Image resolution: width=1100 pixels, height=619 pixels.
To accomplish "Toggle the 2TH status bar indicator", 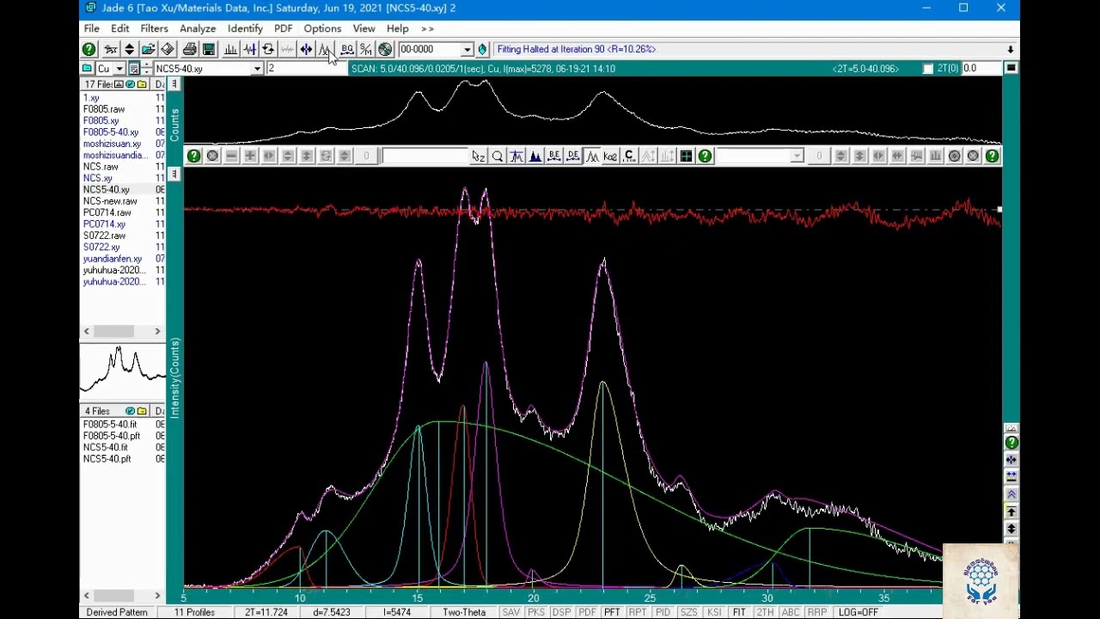I will (765, 612).
